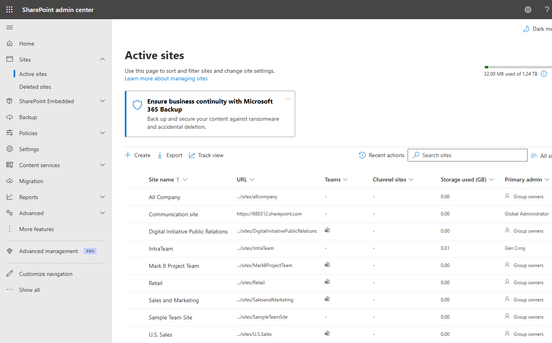
Task: Collapse the navigation hamburger menu
Action: pos(10,28)
